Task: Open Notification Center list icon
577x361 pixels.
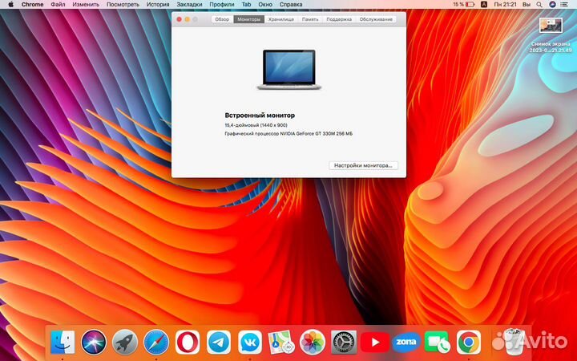Action: [564, 5]
